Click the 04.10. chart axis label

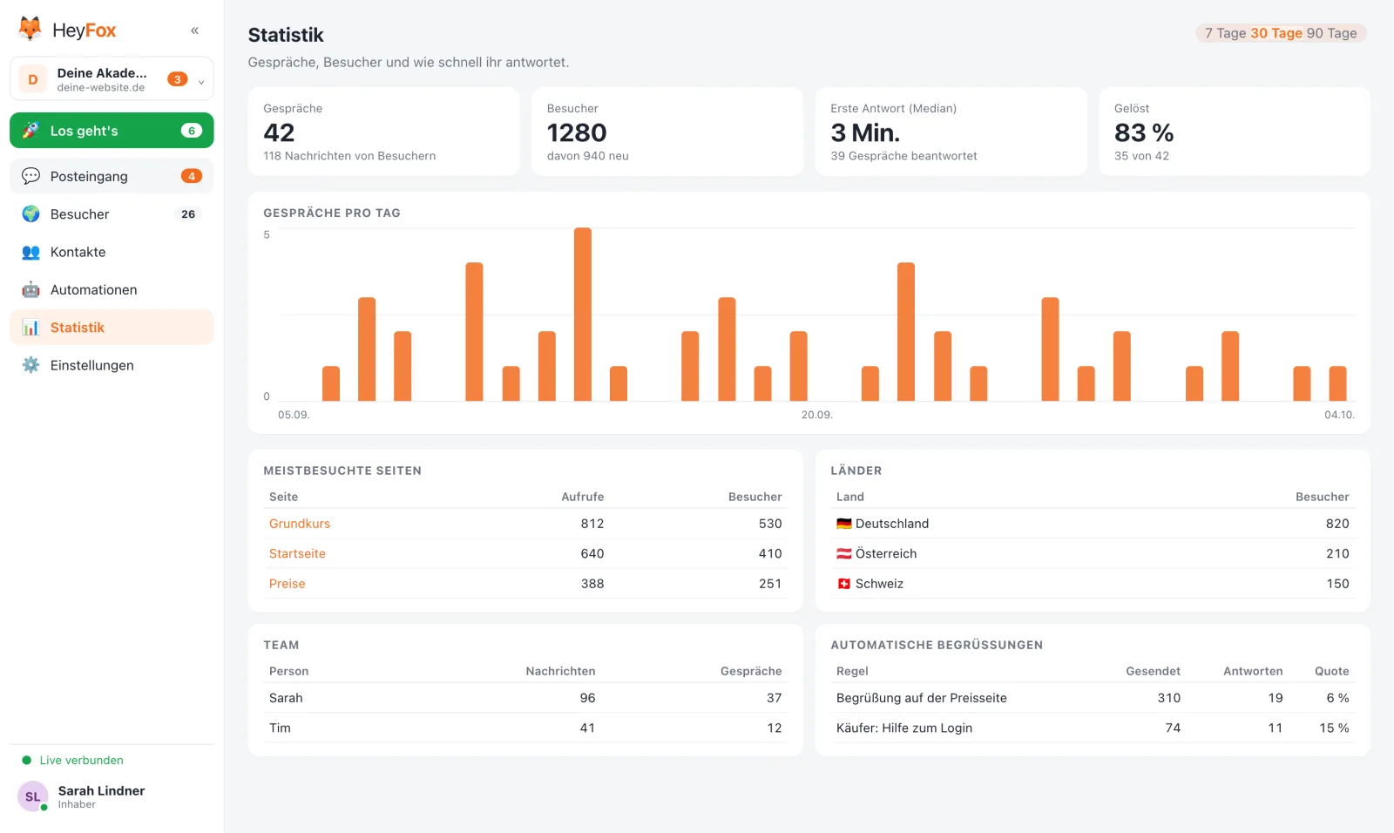click(x=1339, y=415)
